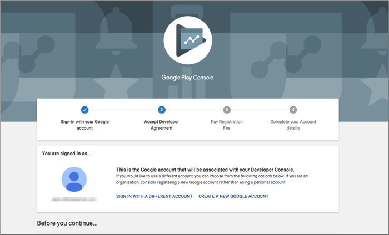Open the "Sign-in with your Google account" step
The image size is (389, 235).
(84, 125)
